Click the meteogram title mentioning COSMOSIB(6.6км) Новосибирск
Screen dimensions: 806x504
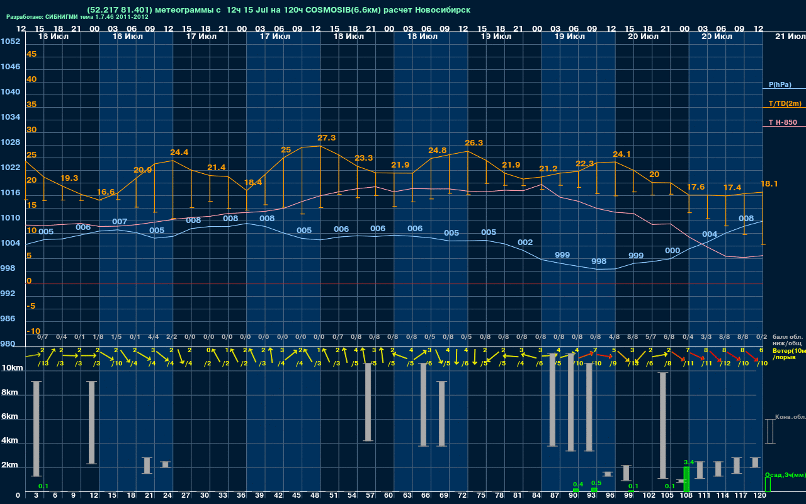pyautogui.click(x=279, y=10)
